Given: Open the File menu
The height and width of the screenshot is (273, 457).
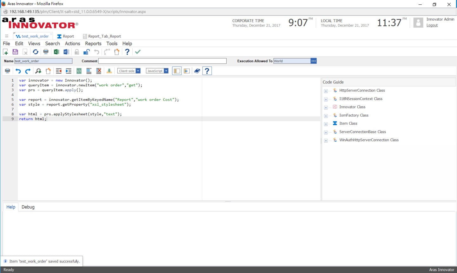Looking at the screenshot, I should pyautogui.click(x=6, y=43).
